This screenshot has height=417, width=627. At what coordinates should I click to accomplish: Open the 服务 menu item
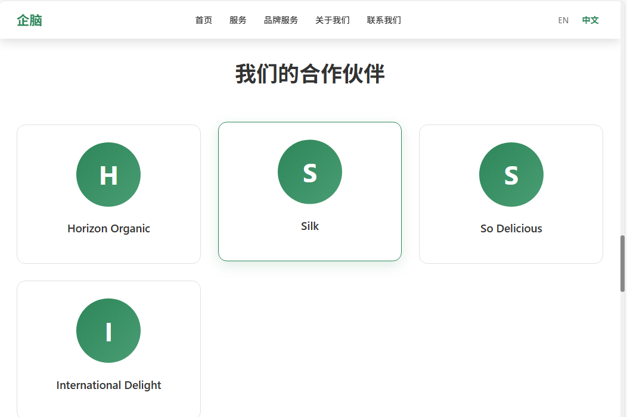(238, 20)
